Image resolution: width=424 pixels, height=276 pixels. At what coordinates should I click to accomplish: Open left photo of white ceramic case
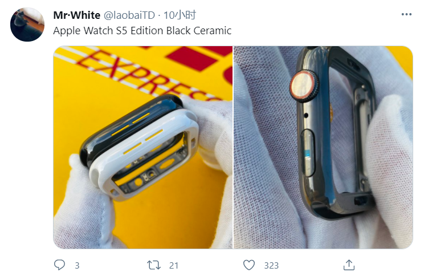tap(143, 147)
